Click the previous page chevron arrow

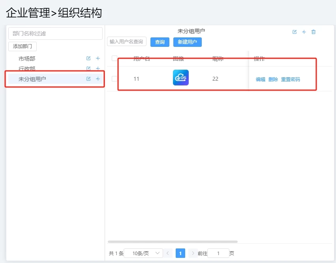[167, 253]
